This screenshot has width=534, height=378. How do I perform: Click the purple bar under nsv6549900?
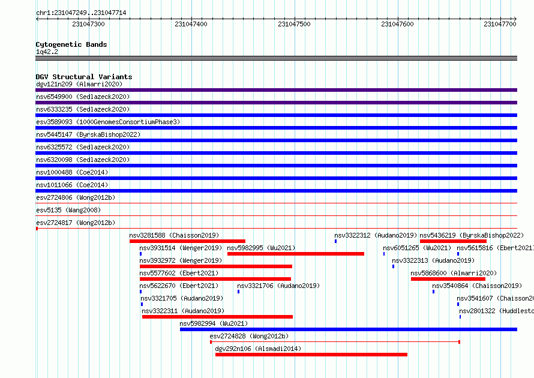coord(276,103)
